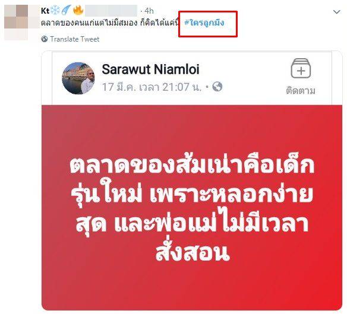Open the tweet options chevron menu
This screenshot has height=314, width=347.
[x=336, y=12]
